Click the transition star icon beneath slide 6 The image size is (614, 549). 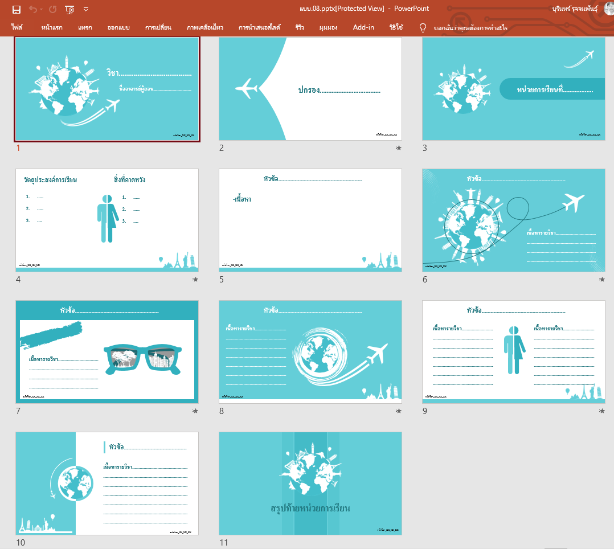[x=601, y=280]
